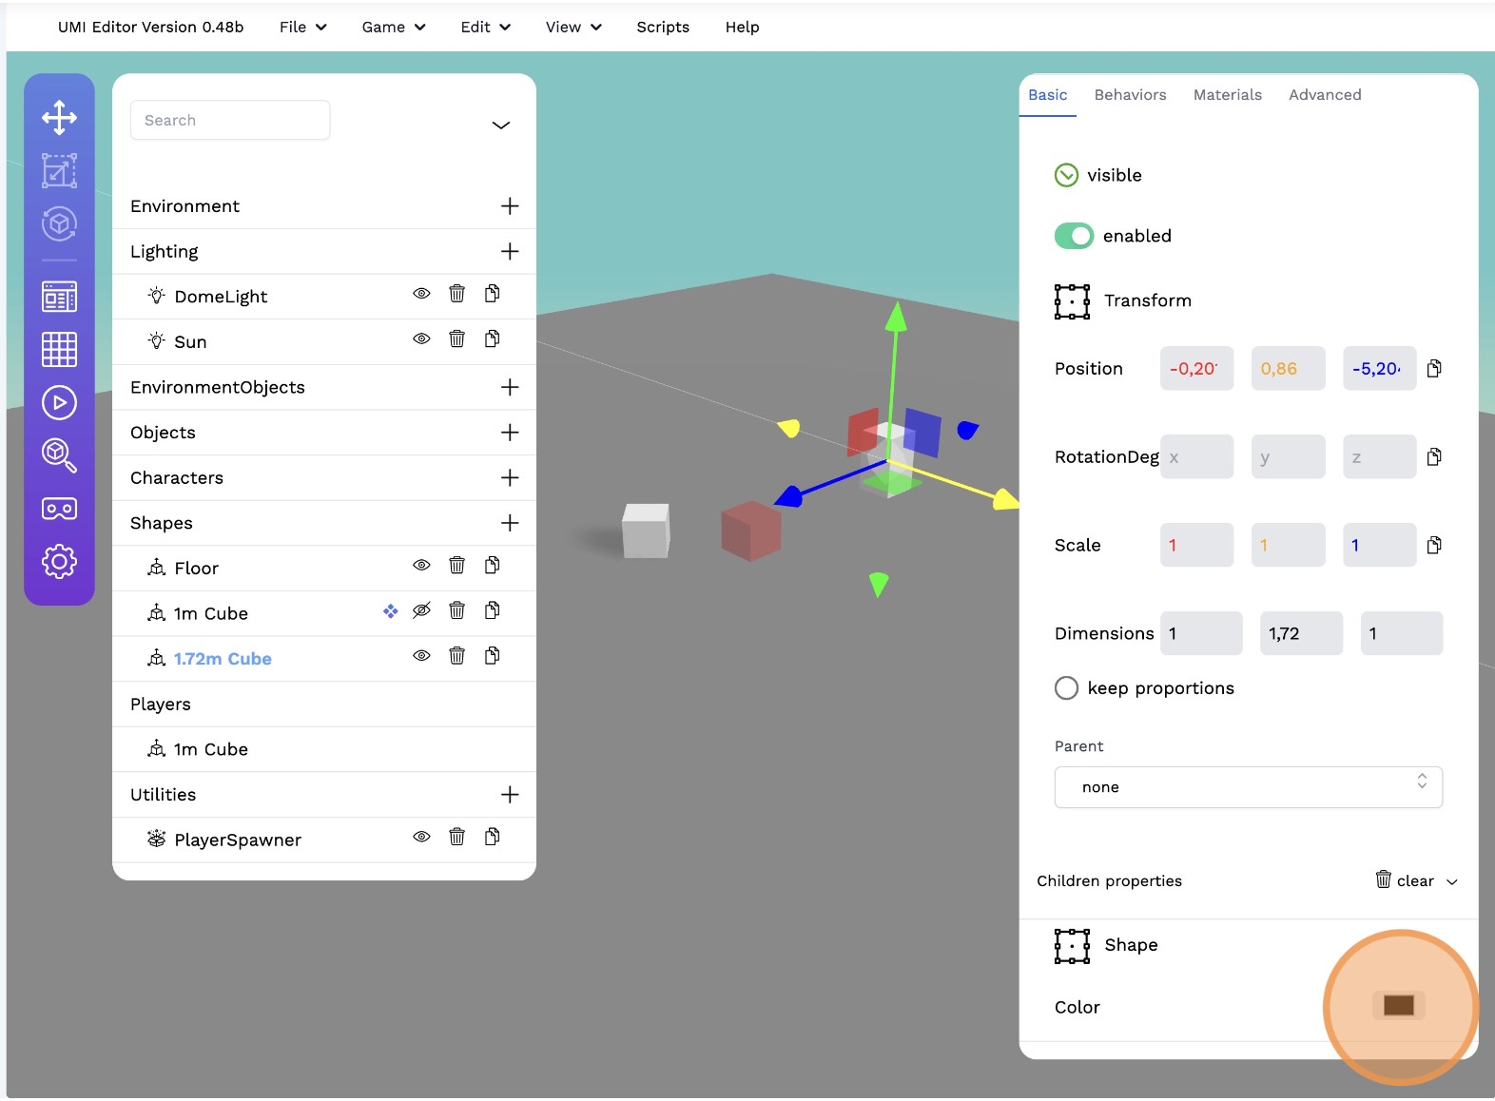Toggle the enabled switch off

1074,236
